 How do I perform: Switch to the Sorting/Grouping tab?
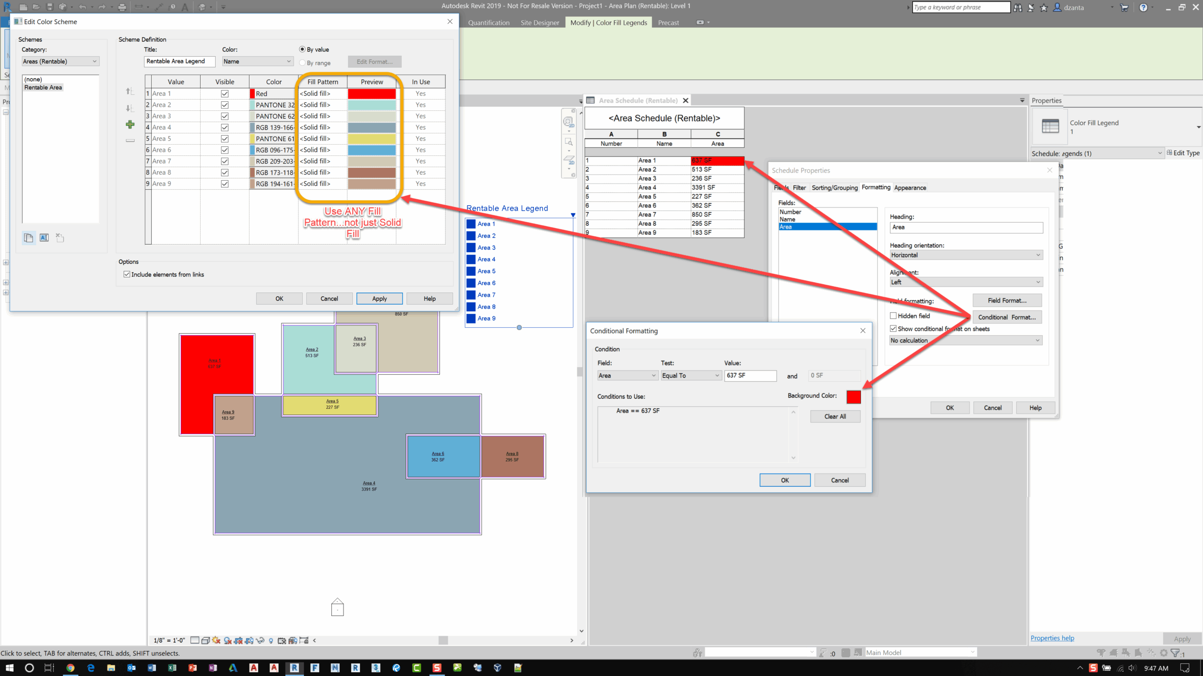(x=834, y=188)
